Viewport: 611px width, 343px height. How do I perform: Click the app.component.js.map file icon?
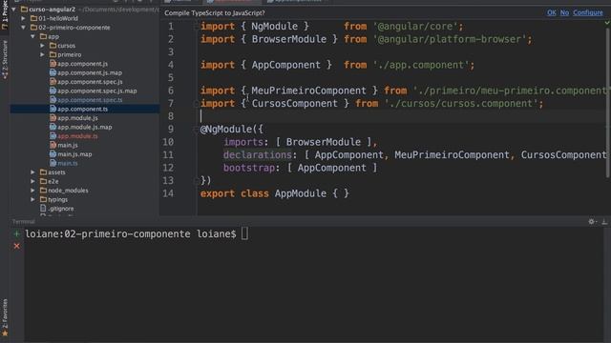[x=53, y=72]
